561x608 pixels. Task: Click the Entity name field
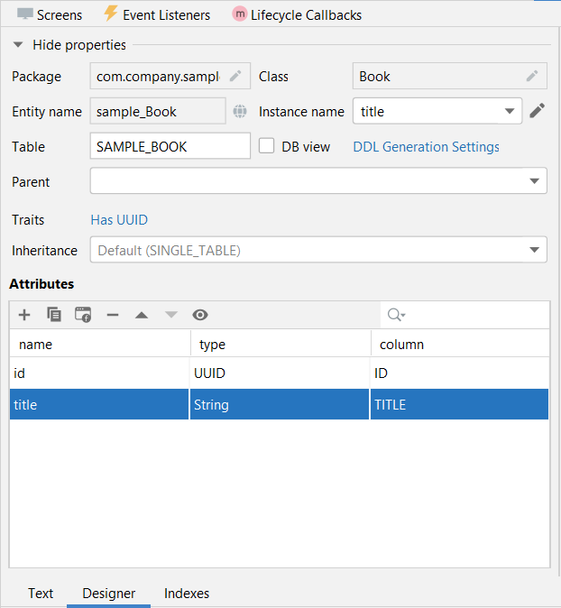[158, 111]
